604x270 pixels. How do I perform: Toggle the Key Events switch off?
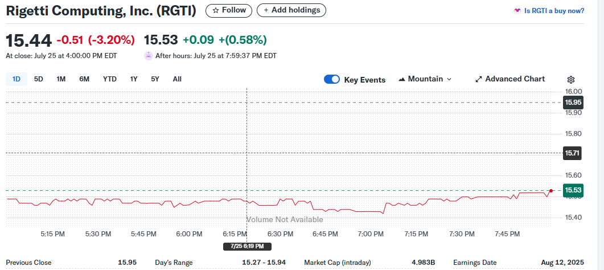coord(332,79)
